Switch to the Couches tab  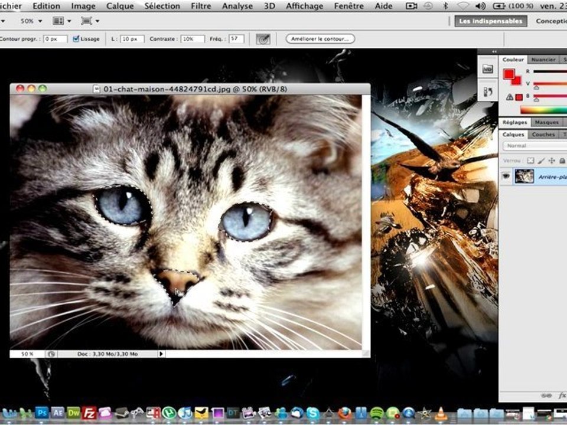(543, 134)
